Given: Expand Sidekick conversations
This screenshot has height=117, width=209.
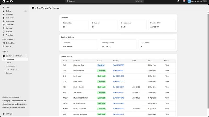Looking at the screenshot, I should pos(11,97).
